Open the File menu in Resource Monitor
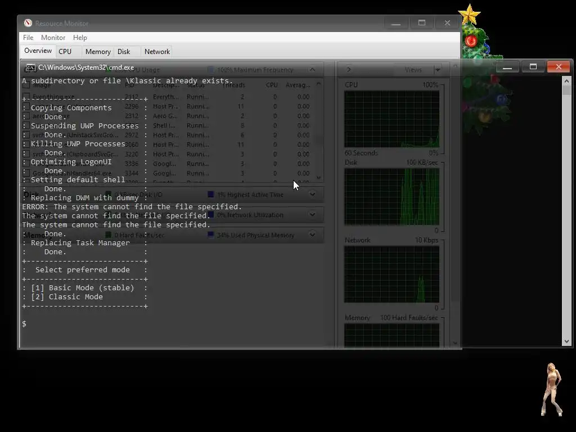The width and height of the screenshot is (576, 432). tap(28, 38)
